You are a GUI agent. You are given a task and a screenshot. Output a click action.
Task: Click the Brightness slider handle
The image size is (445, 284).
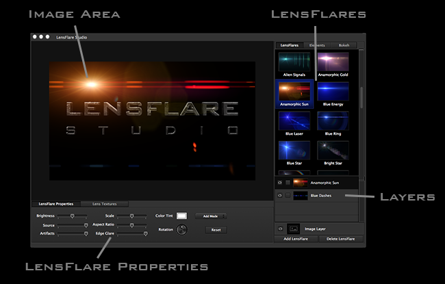pyautogui.click(x=73, y=216)
